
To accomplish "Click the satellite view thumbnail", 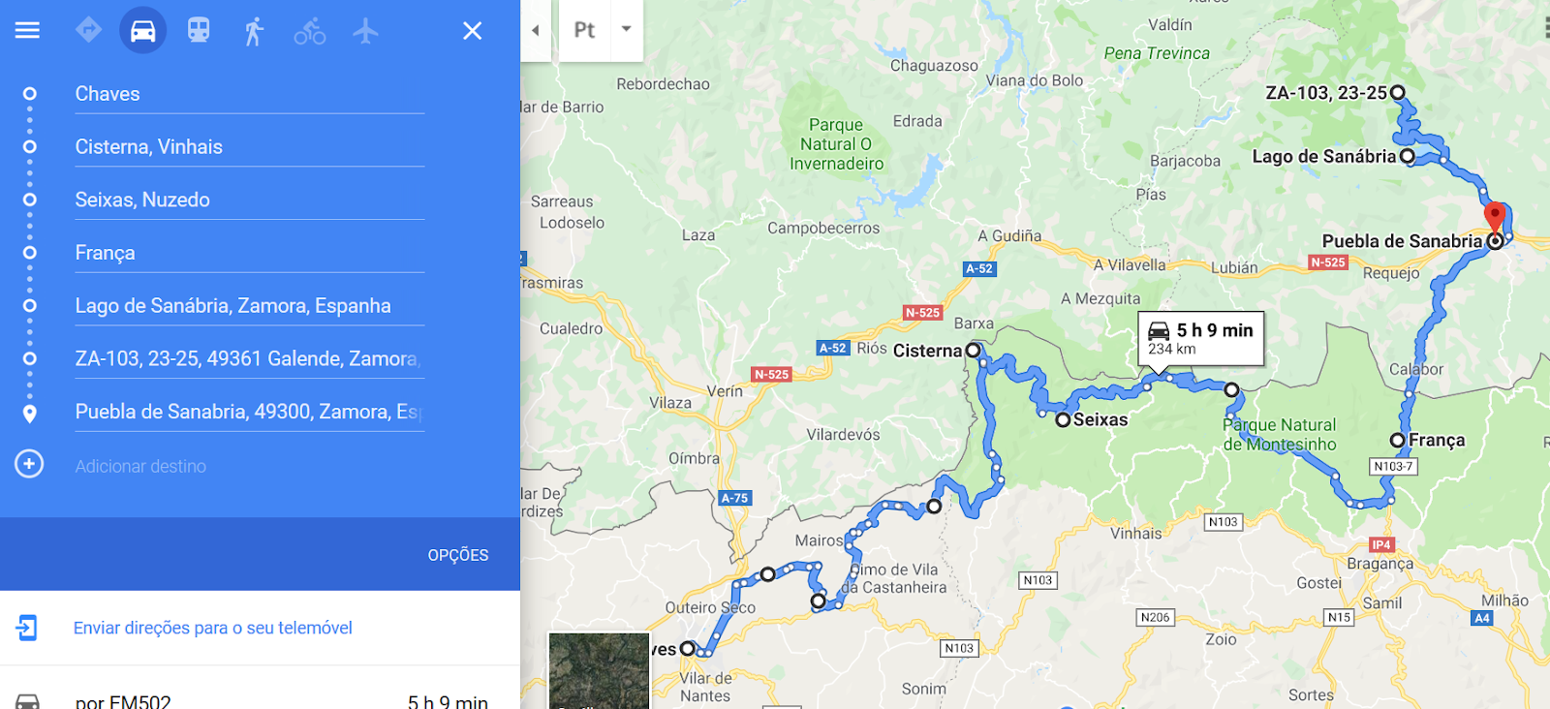I will 599,670.
